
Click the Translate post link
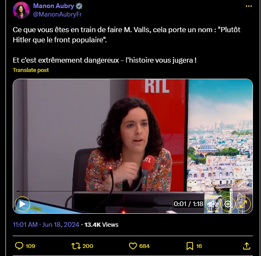(x=31, y=70)
